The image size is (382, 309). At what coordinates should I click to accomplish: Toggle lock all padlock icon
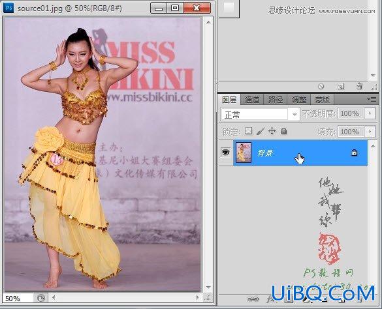283,131
